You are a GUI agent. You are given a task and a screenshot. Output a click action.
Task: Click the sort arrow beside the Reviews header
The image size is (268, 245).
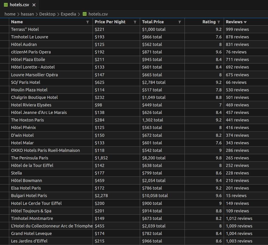(245, 22)
